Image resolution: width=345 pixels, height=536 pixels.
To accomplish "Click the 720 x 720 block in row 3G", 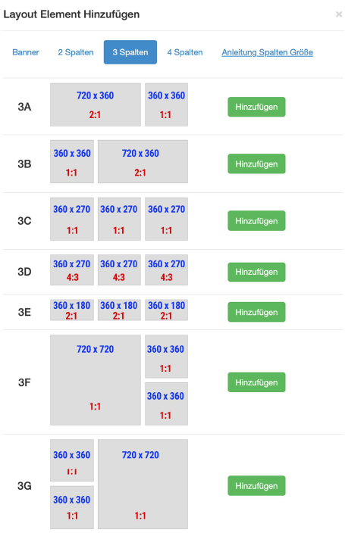I will click(x=143, y=484).
